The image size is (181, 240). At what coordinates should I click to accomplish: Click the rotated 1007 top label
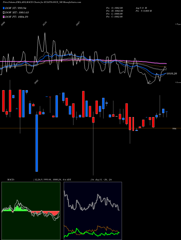coord(78,24)
